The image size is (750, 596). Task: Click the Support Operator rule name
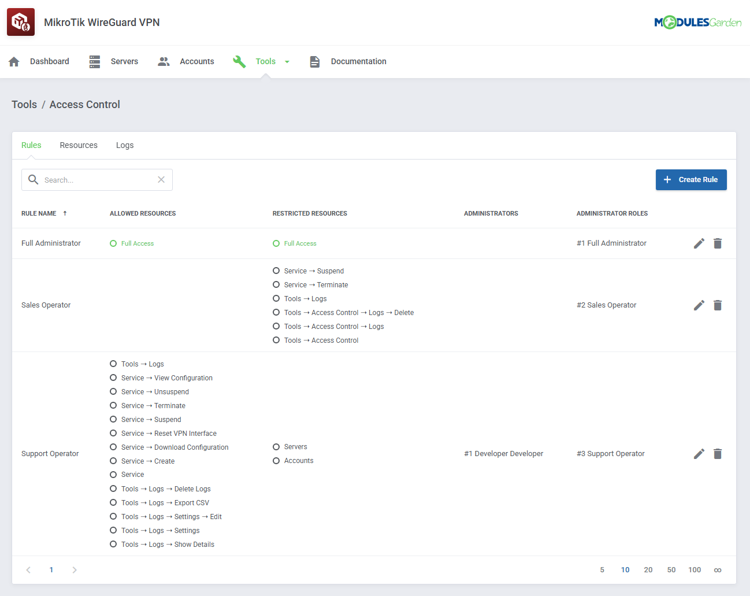(x=50, y=454)
